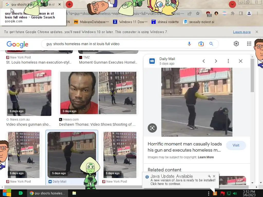Screen dimensions: 263x197
Task: Close the Daily Mail image preview panel
Action: pos(240,61)
